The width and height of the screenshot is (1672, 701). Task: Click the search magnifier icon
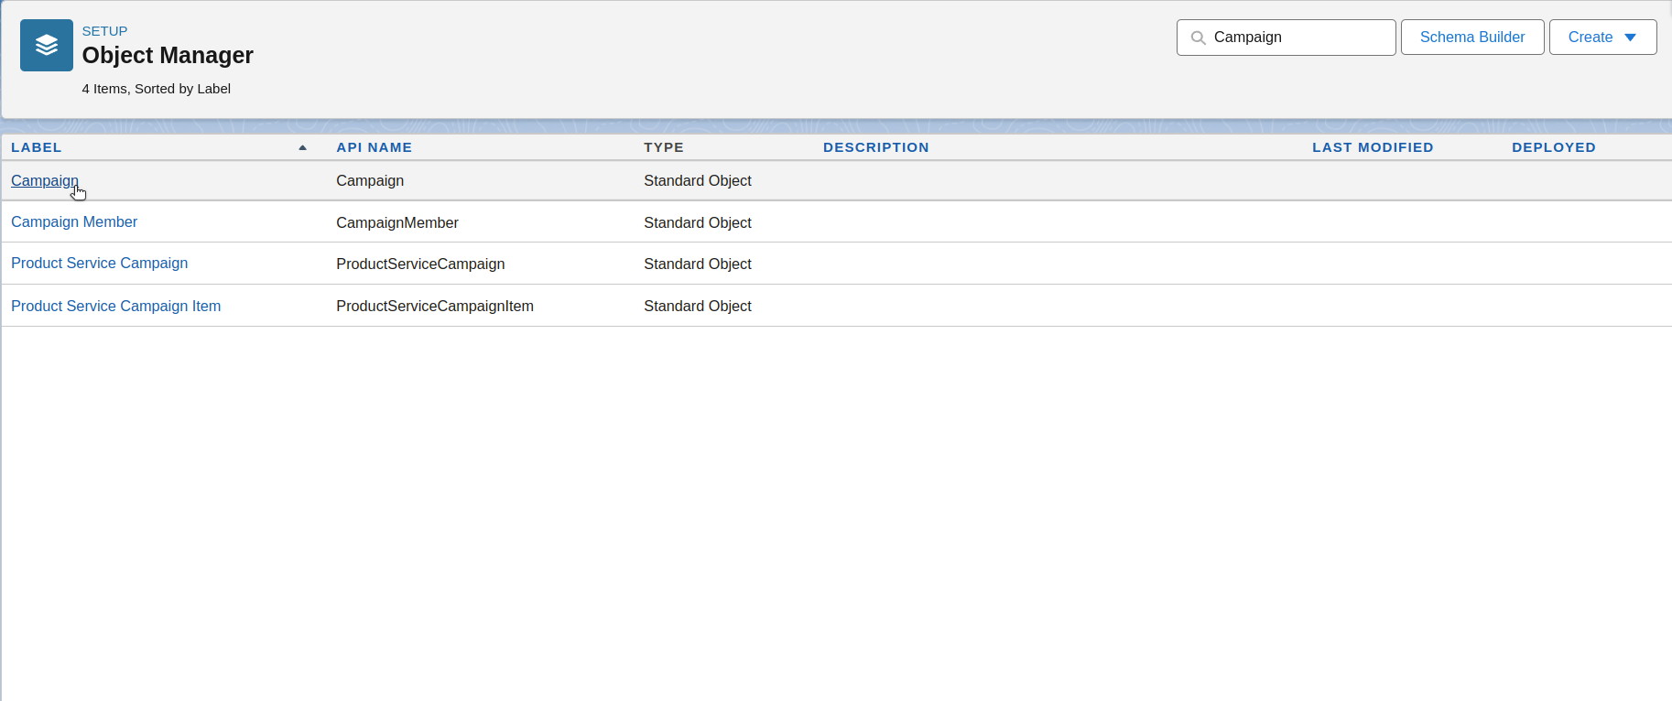pyautogui.click(x=1198, y=38)
